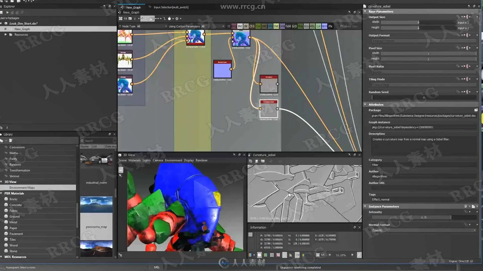Open the Normal Format dropdown

[424, 230]
